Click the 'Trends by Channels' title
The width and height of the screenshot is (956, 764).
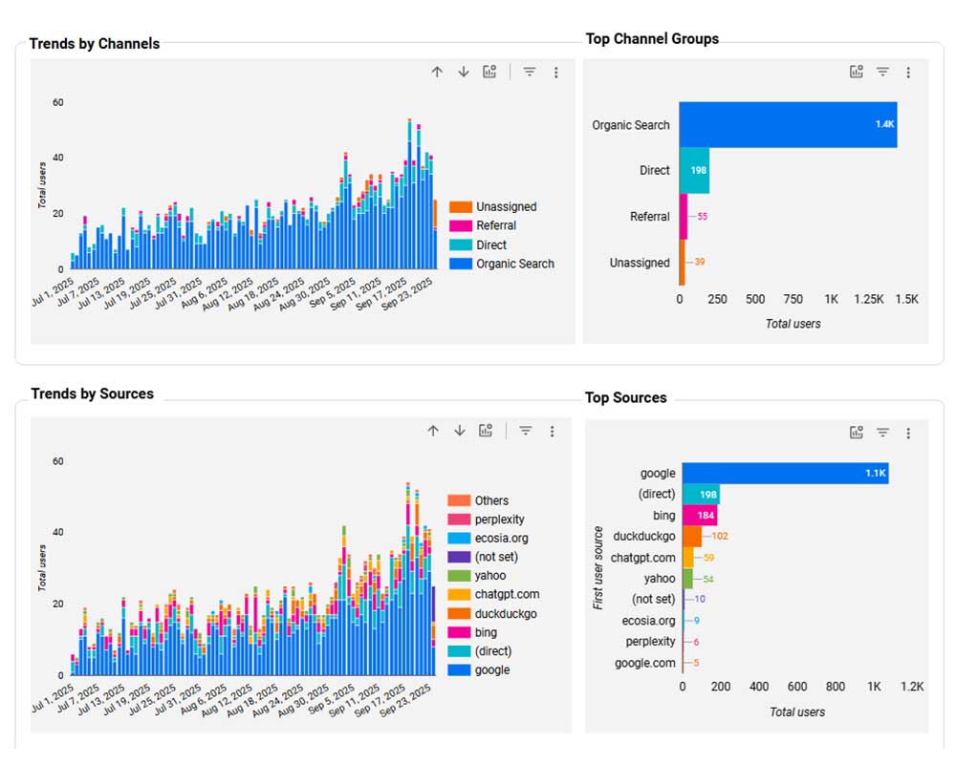pyautogui.click(x=95, y=44)
